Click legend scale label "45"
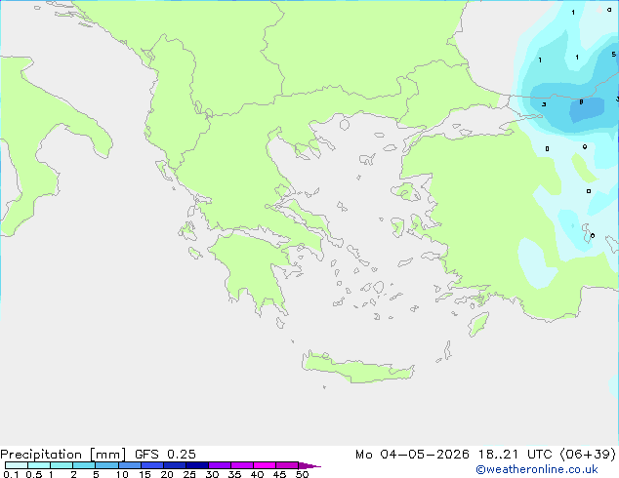The image size is (619, 478). pos(279,474)
